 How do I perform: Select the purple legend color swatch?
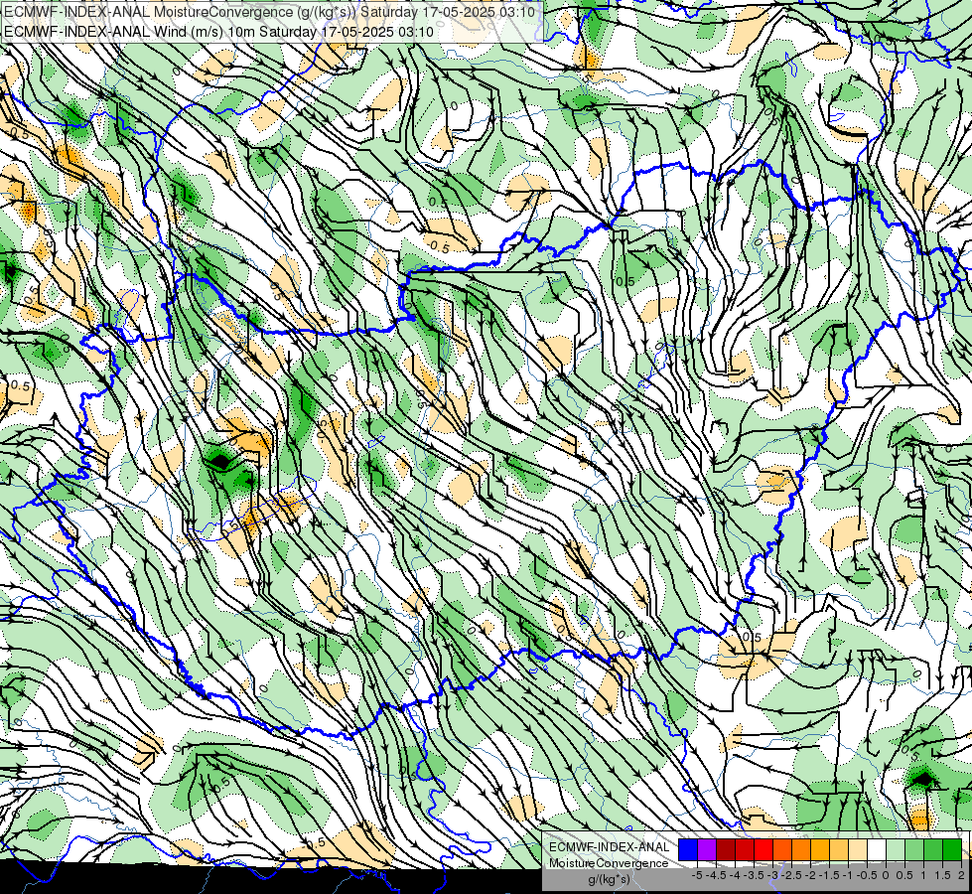click(x=707, y=849)
